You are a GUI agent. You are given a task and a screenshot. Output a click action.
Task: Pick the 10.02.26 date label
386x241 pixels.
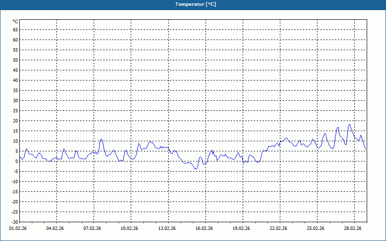click(129, 228)
